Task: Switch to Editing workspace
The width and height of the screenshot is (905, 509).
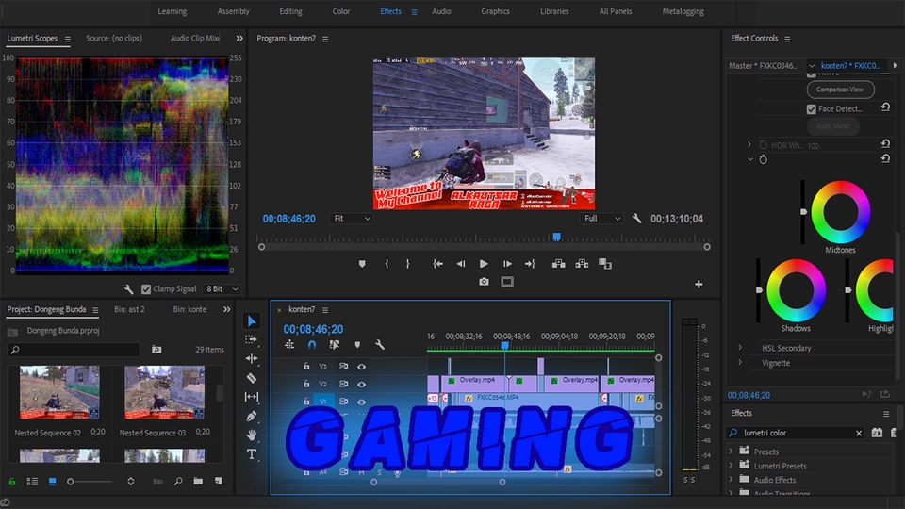Action: [x=290, y=11]
